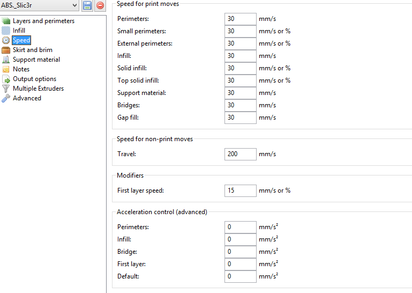This screenshot has height=293, width=412.
Task: Click the Notes yellow icon
Action: click(x=6, y=69)
